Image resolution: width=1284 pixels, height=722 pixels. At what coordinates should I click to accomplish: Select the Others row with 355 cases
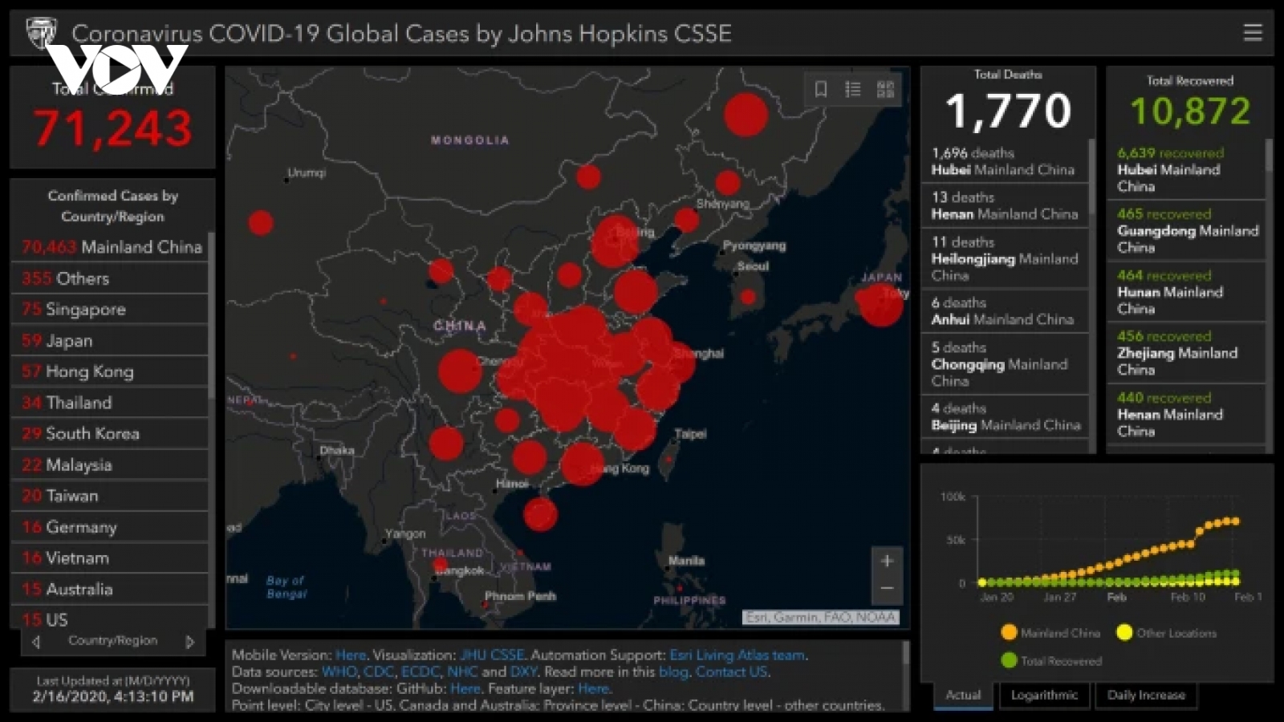pyautogui.click(x=110, y=278)
